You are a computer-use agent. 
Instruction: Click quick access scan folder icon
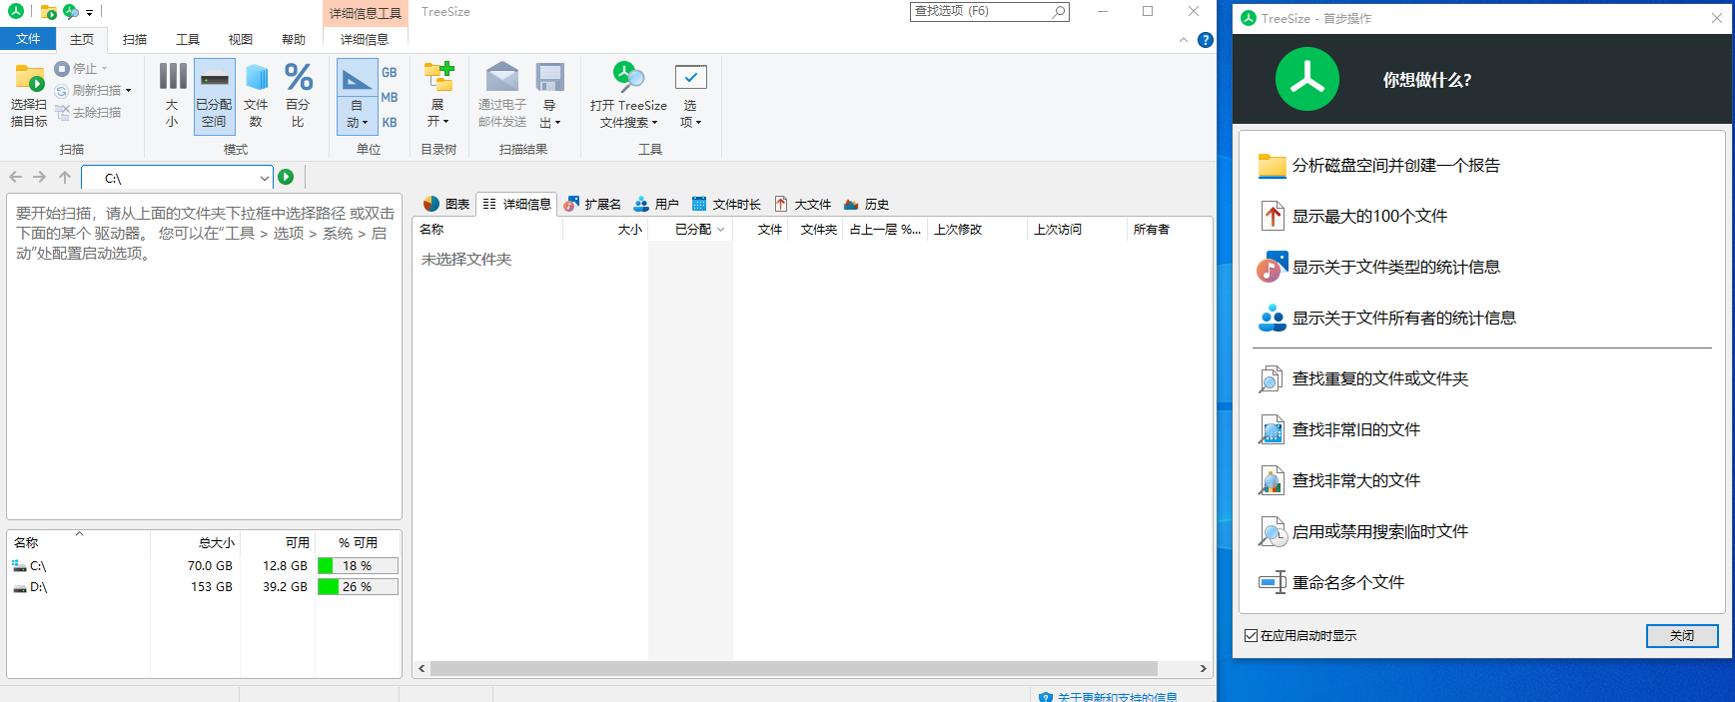coord(48,12)
